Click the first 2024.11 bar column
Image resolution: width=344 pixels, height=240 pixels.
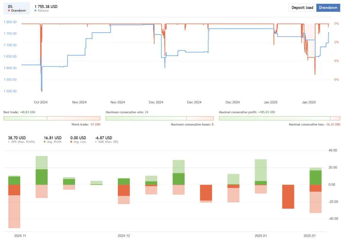tap(14, 202)
